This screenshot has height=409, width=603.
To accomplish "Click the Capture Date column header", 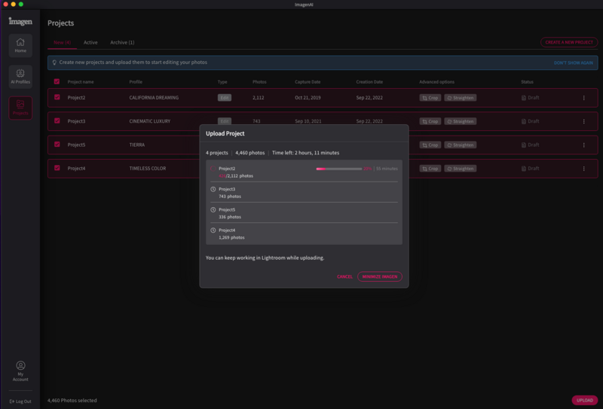I will click(x=308, y=82).
